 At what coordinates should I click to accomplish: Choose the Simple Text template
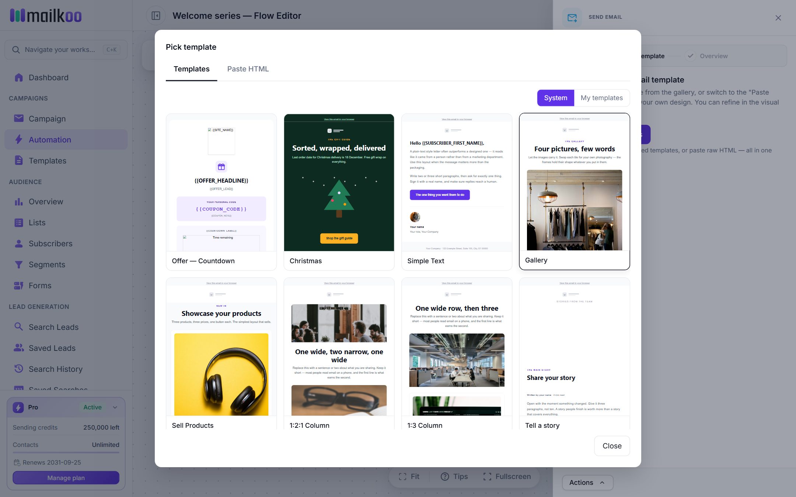(457, 192)
